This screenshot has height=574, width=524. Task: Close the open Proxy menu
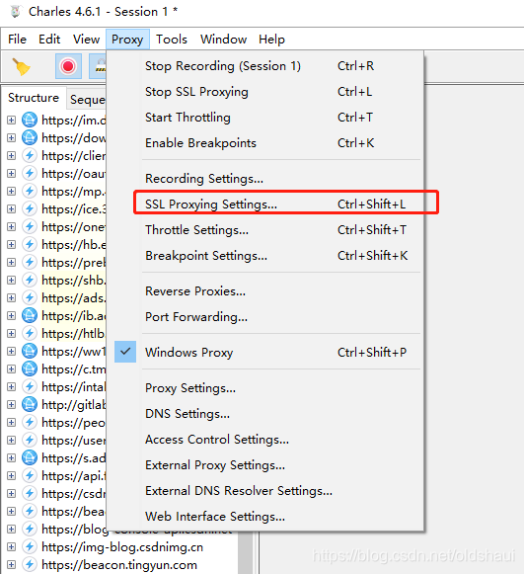127,40
